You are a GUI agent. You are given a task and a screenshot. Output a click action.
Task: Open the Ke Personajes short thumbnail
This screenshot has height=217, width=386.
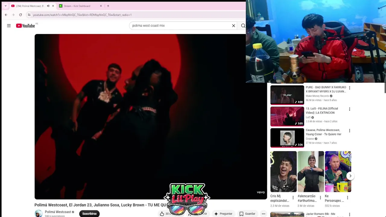338,171
